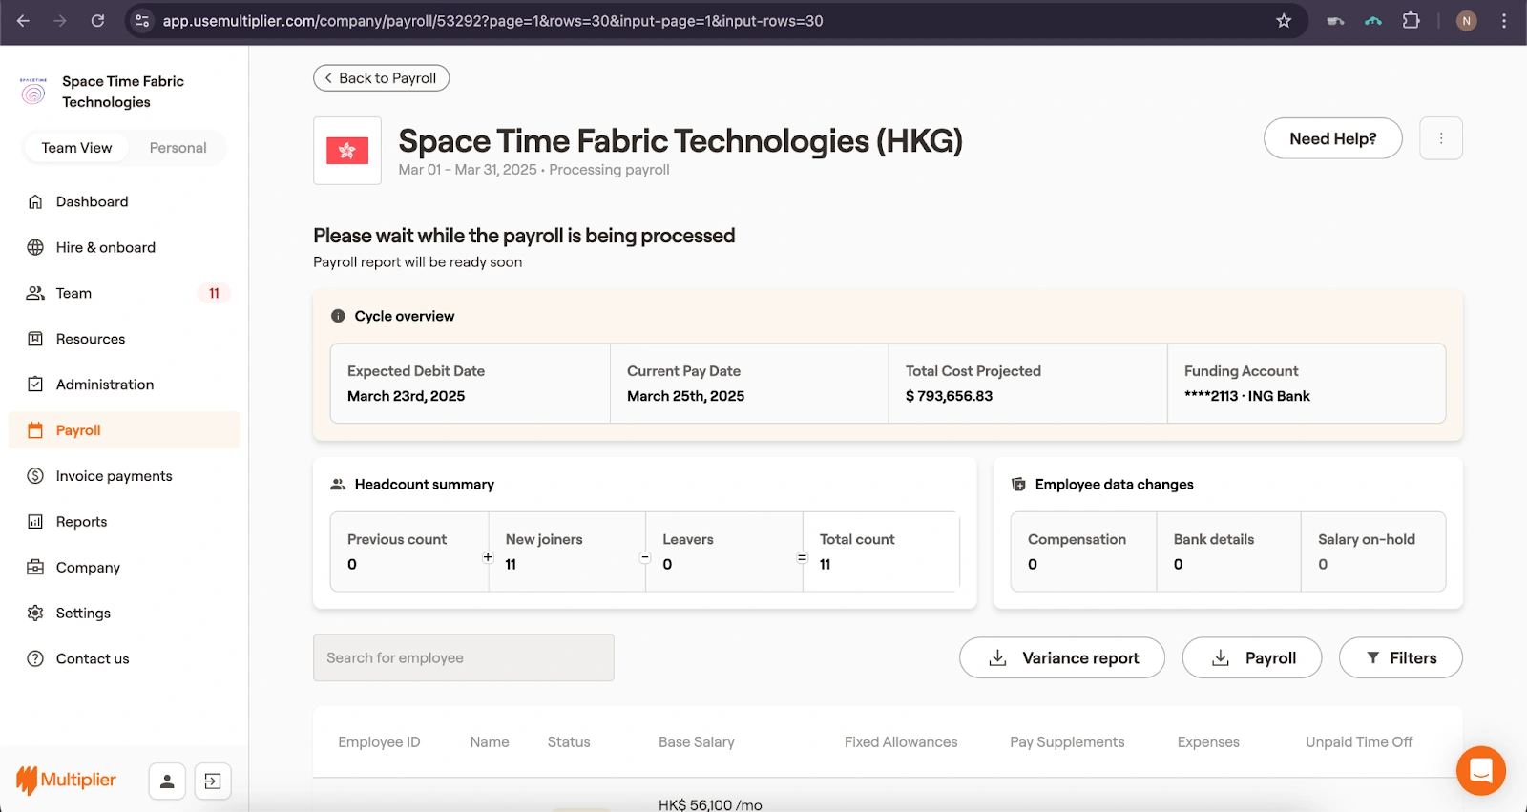
Task: Click the Administration checkbox icon in sidebar
Action: [35, 385]
